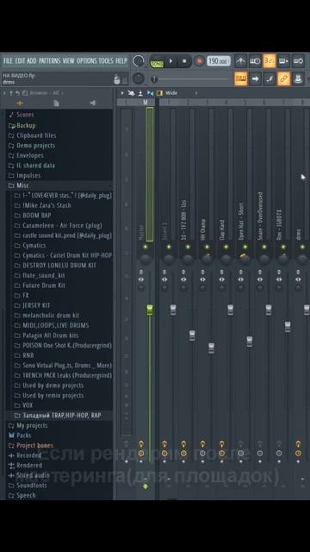Click the HH Champ volume fader

(x=211, y=348)
